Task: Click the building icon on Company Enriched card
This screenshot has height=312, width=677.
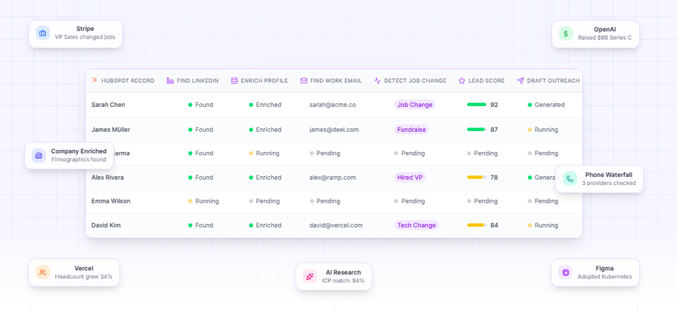Action: (x=39, y=155)
